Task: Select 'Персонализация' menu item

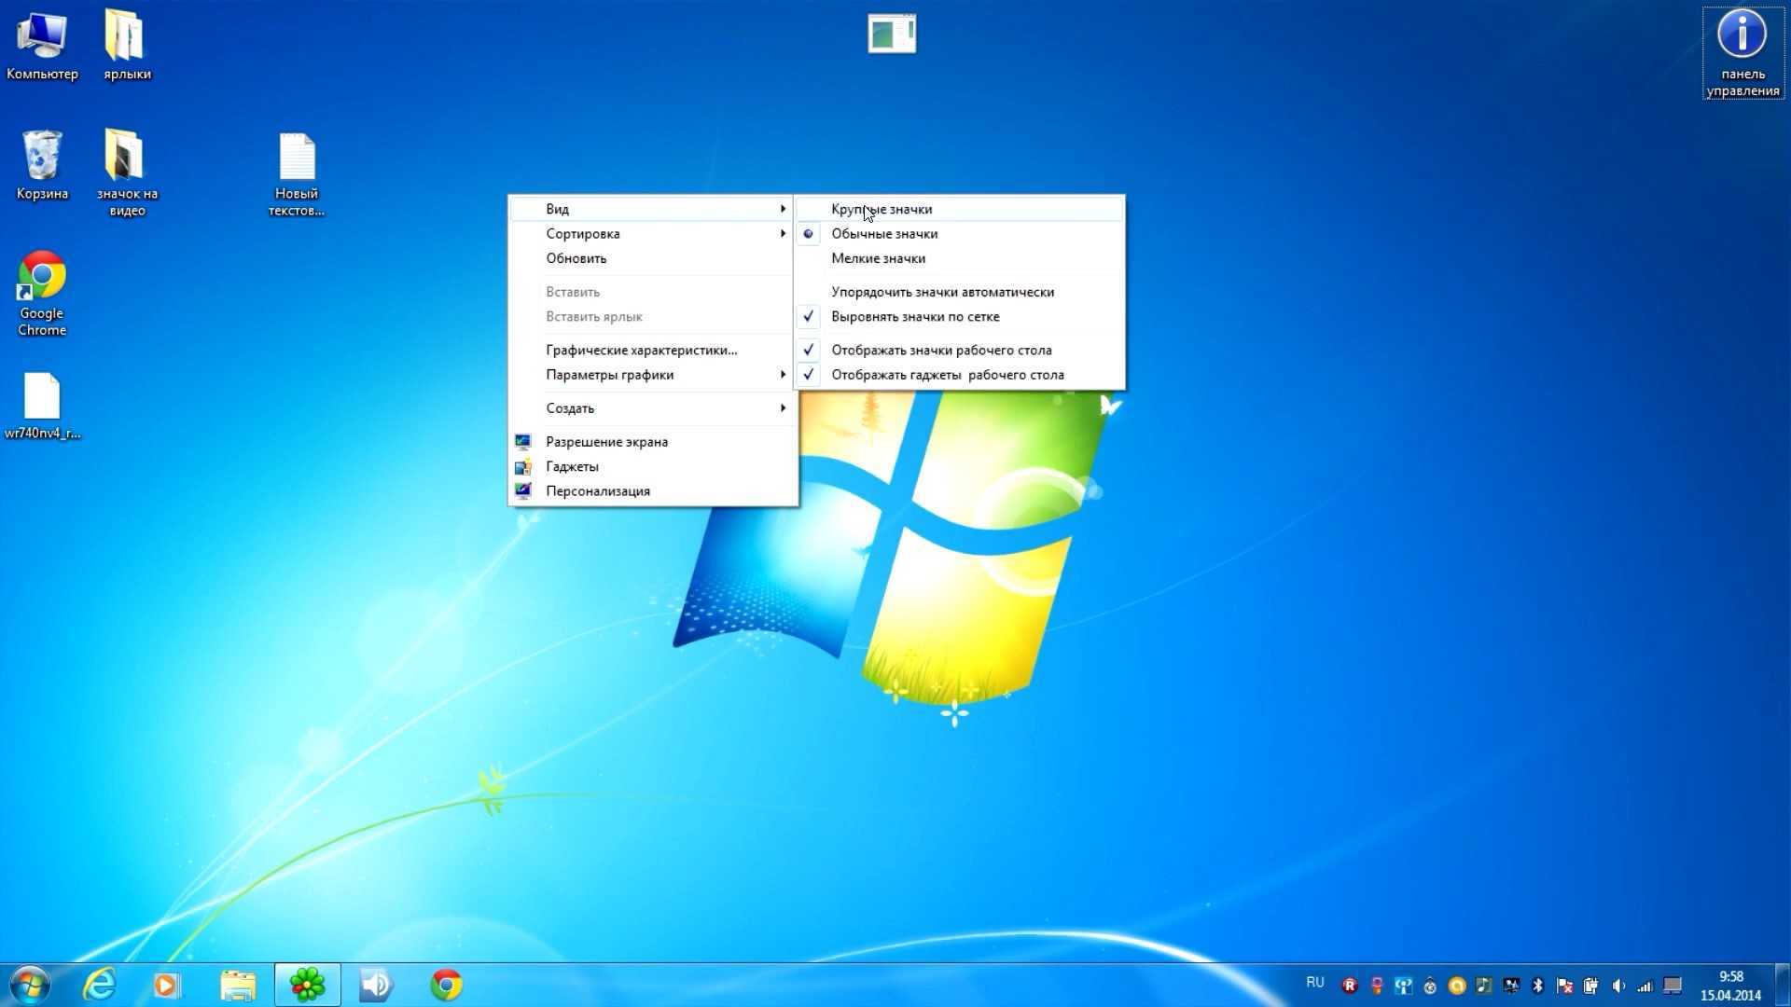Action: pyautogui.click(x=598, y=490)
